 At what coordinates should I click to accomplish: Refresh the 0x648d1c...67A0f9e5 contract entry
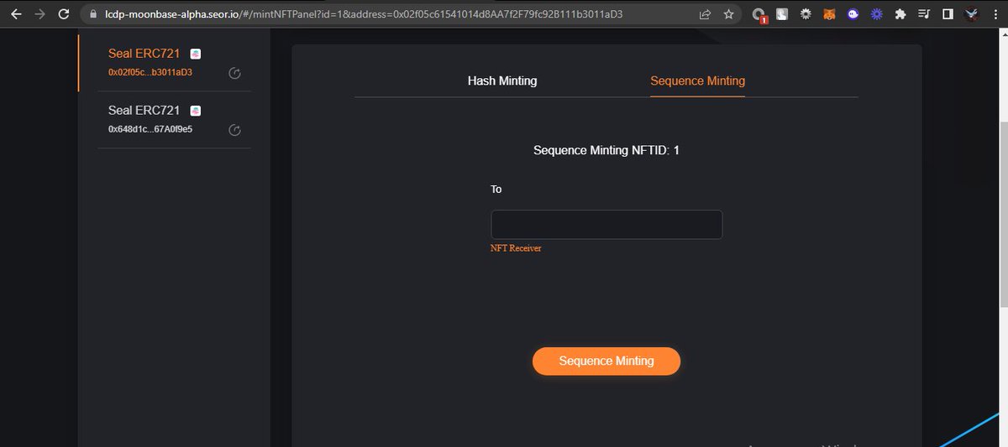(235, 130)
